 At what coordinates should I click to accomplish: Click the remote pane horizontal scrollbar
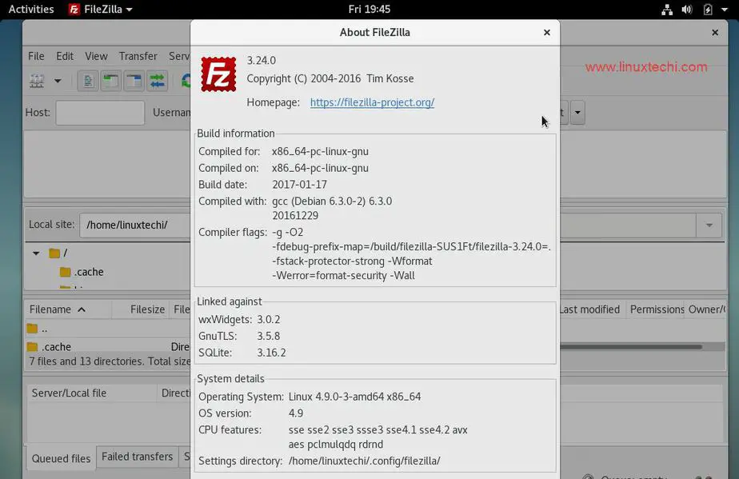point(630,347)
